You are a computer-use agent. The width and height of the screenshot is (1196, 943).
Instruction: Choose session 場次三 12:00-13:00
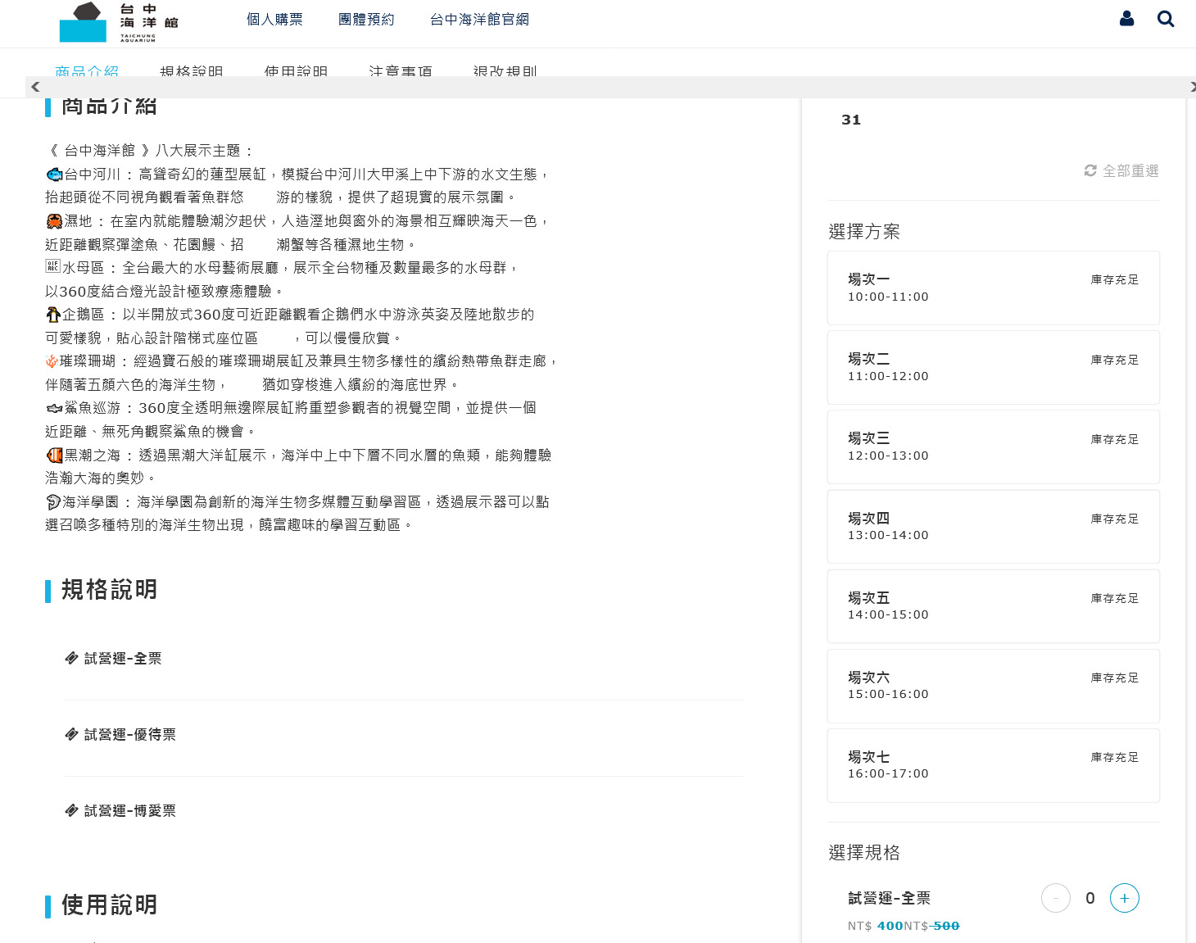(x=993, y=447)
